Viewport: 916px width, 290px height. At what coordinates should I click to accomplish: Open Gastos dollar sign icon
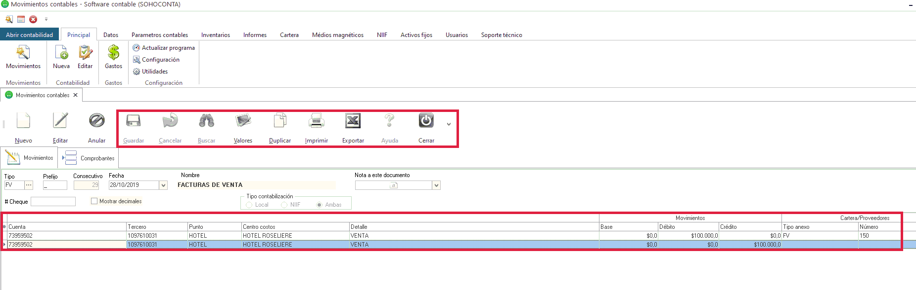click(x=113, y=53)
